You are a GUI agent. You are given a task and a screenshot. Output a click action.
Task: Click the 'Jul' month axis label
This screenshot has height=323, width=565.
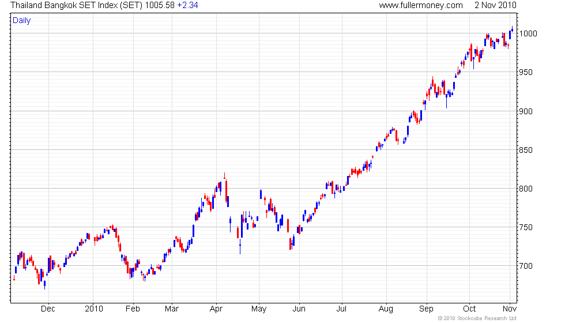click(341, 309)
